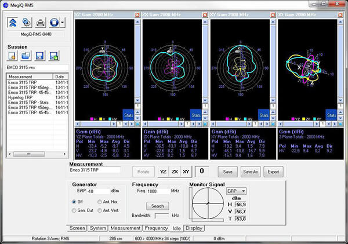Image resolution: width=348 pixels, height=244 pixels.
Task: Click the Save As button
Action: point(251,172)
